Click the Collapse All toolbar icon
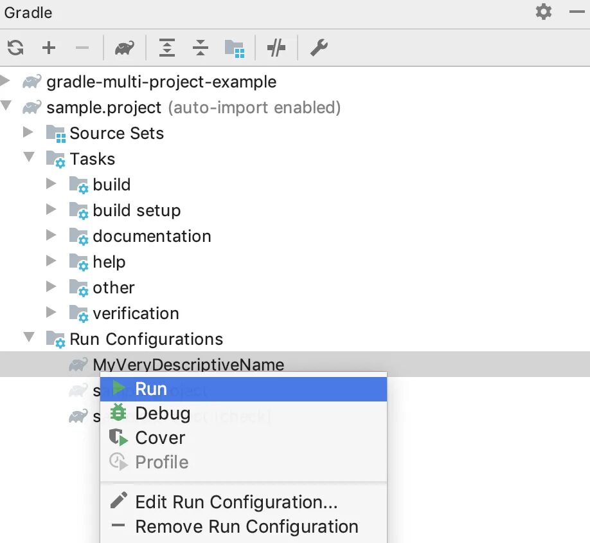The width and height of the screenshot is (590, 543). pyautogui.click(x=201, y=48)
